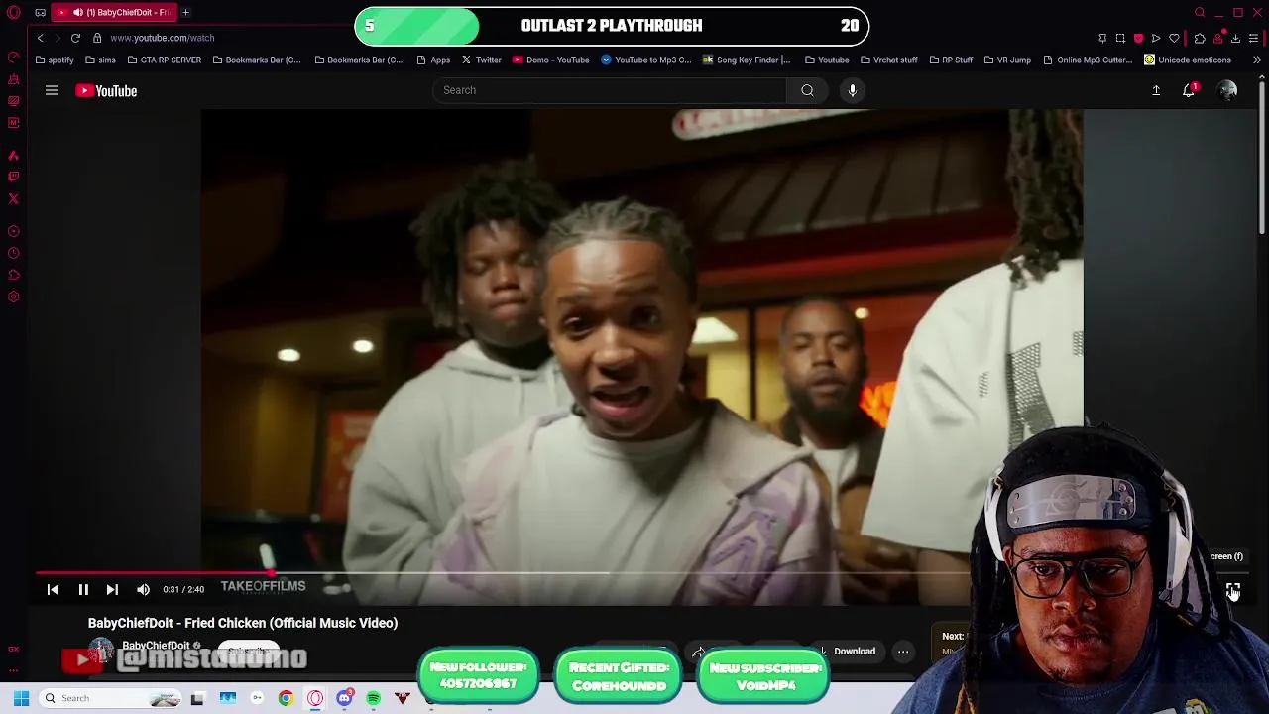Open the Windows Start menu

click(x=21, y=698)
